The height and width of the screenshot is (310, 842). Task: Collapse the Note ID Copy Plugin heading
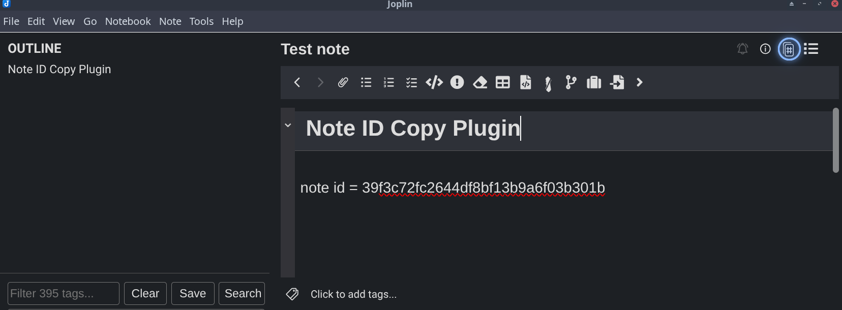click(288, 125)
